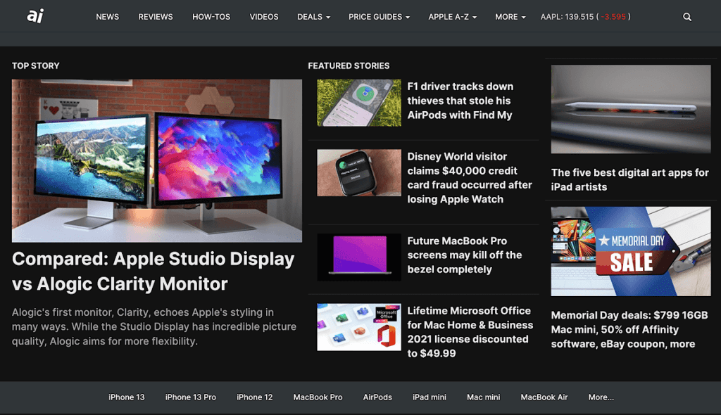Open the Reviews section
721x415 pixels.
pos(156,17)
